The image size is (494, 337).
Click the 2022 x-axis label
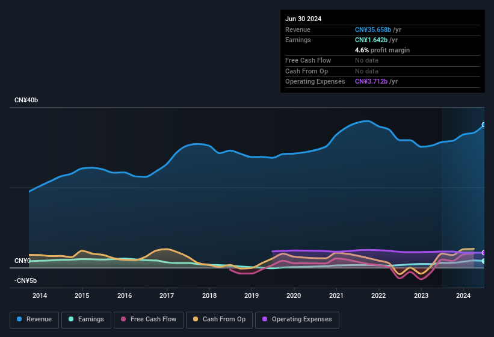(x=378, y=295)
